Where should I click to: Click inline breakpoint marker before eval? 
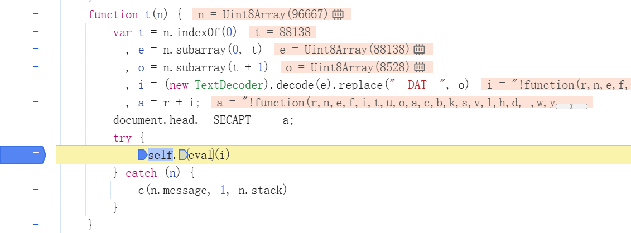pos(182,155)
